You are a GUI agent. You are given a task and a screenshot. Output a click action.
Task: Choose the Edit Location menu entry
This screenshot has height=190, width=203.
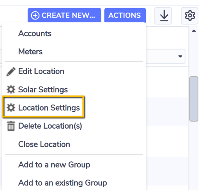[x=41, y=71]
